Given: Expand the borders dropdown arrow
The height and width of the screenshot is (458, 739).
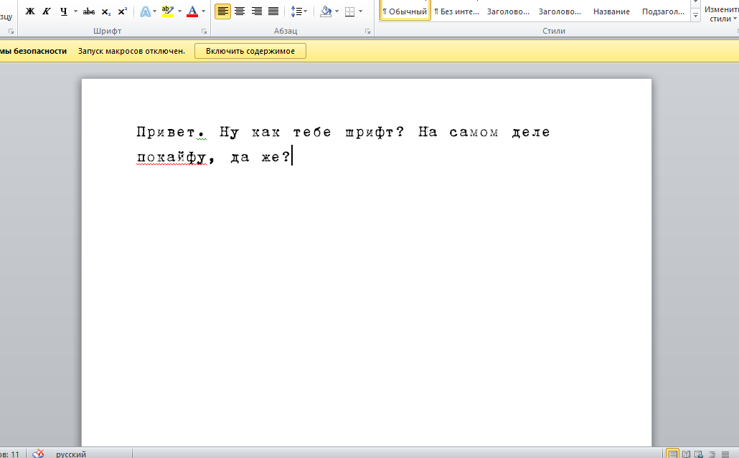Looking at the screenshot, I should point(360,11).
